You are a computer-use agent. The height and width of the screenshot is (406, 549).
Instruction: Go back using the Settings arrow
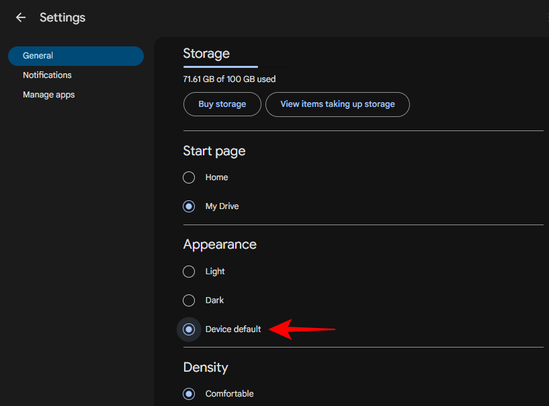point(21,17)
